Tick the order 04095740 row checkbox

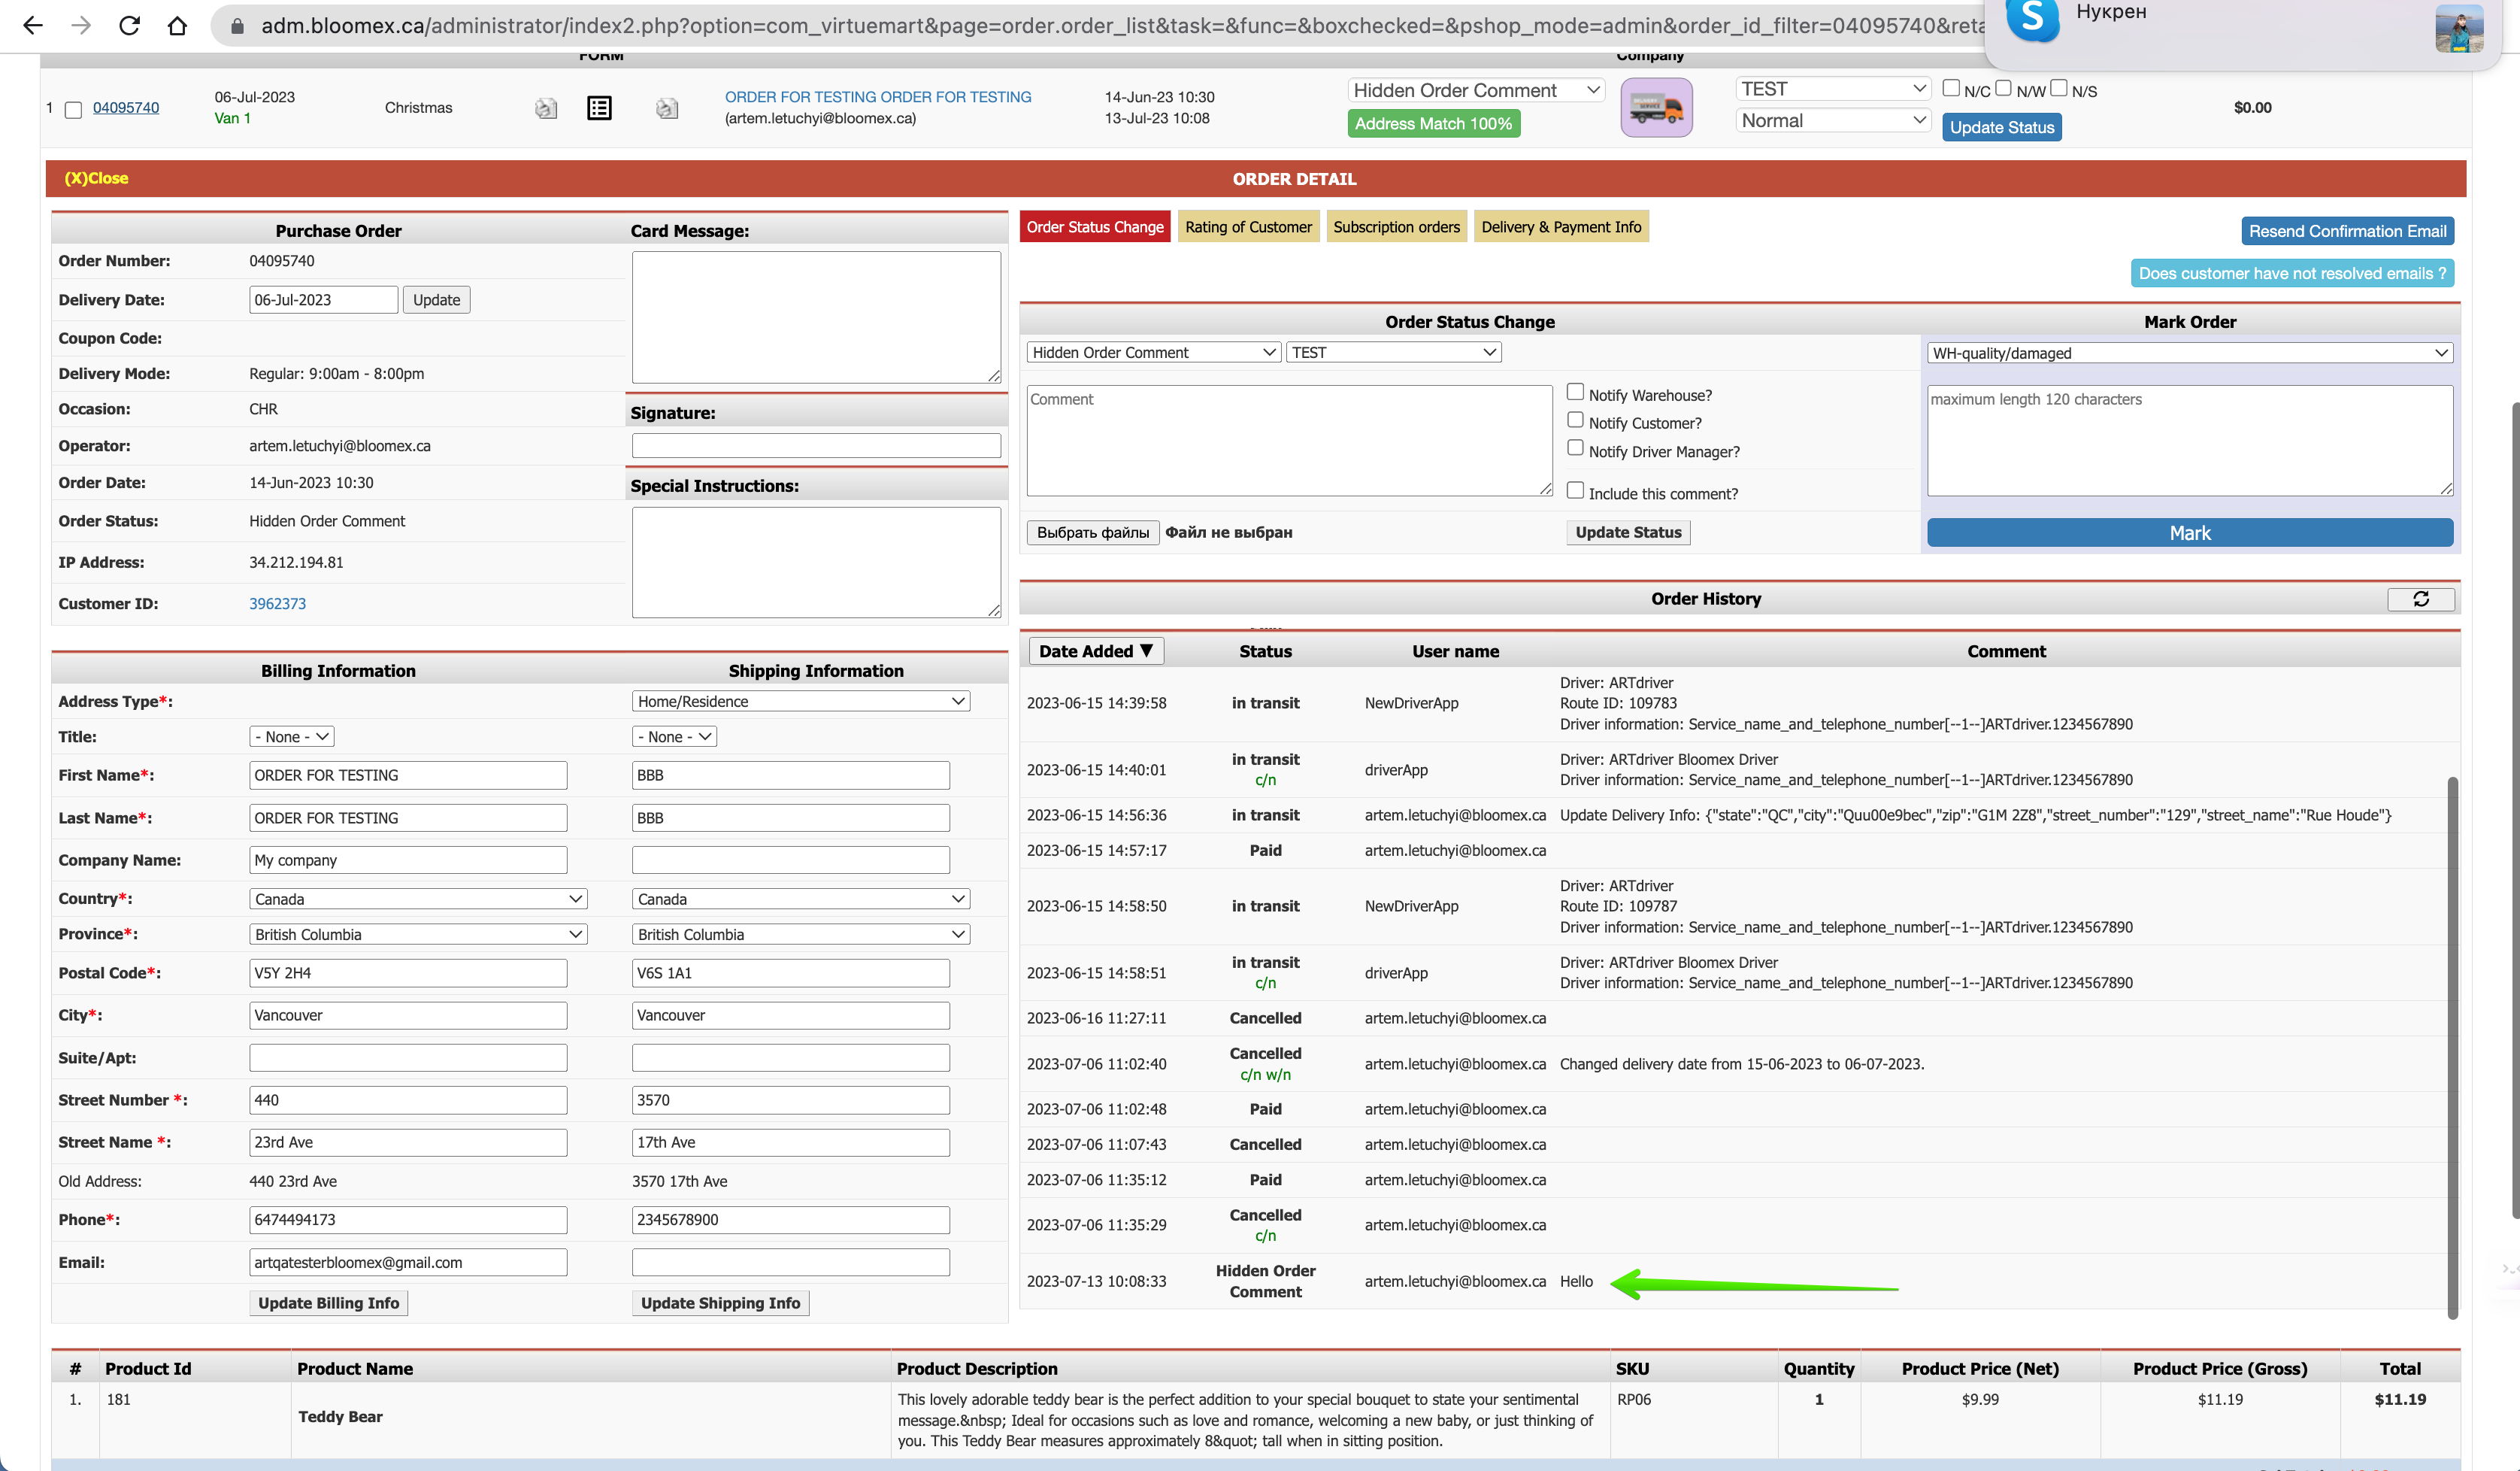pyautogui.click(x=73, y=109)
